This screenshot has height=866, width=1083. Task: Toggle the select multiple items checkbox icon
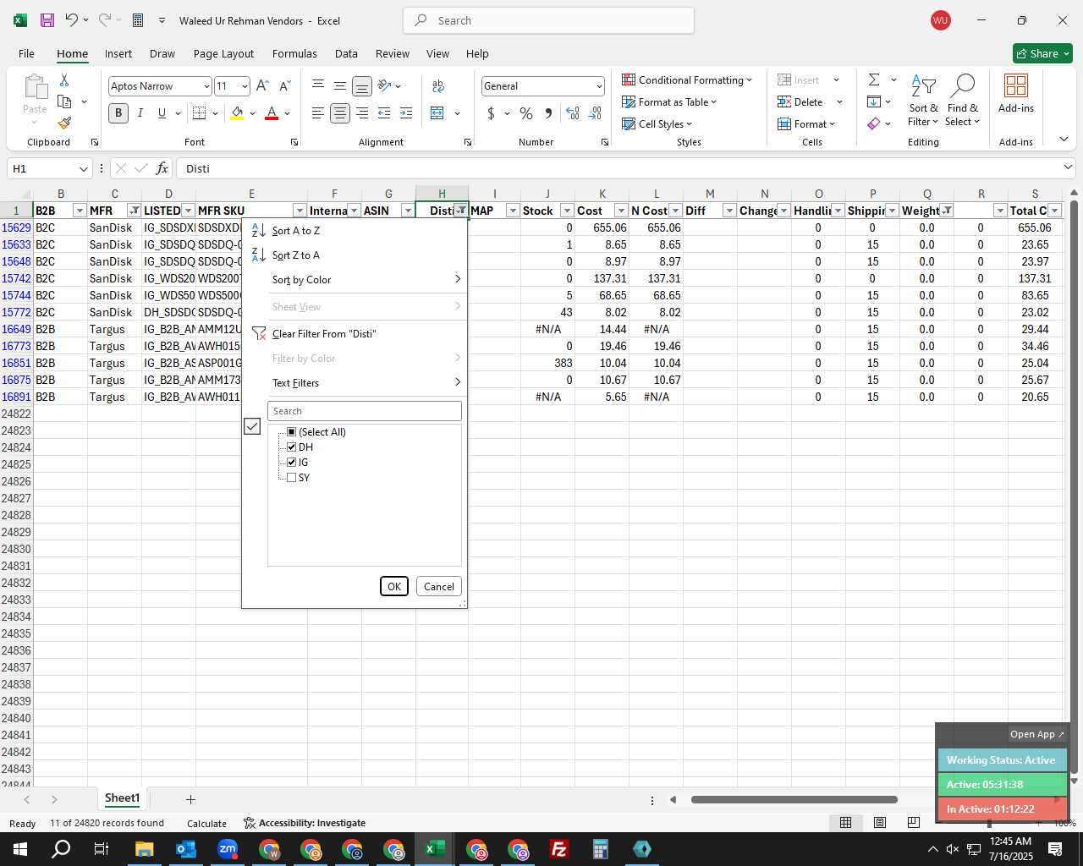point(252,426)
